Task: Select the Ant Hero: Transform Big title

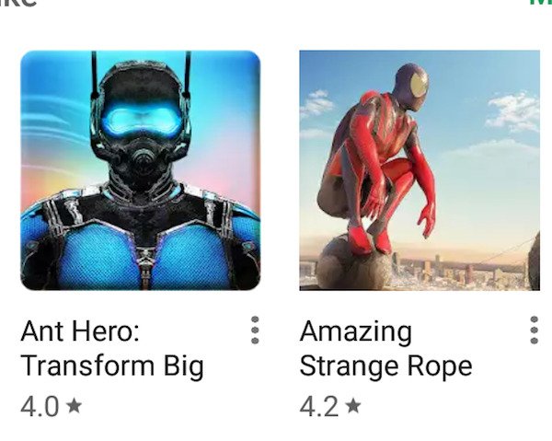Action: 112,349
